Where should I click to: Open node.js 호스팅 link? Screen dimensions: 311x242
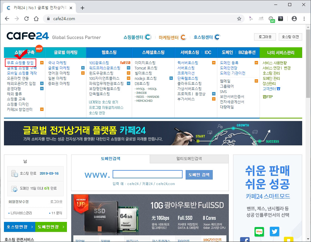[x=145, y=78]
